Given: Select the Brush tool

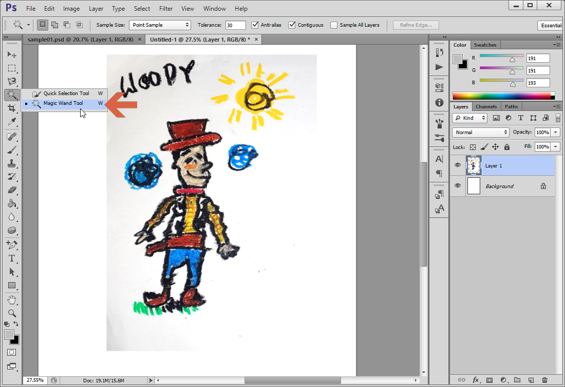Looking at the screenshot, I should pyautogui.click(x=12, y=150).
